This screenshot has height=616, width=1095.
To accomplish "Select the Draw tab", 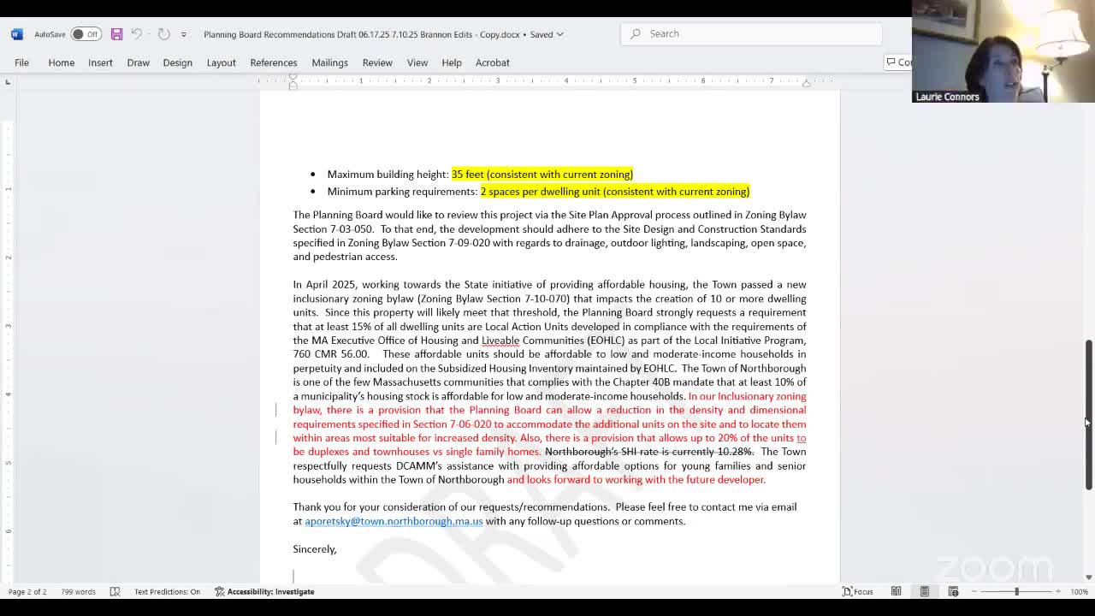I will tap(138, 62).
